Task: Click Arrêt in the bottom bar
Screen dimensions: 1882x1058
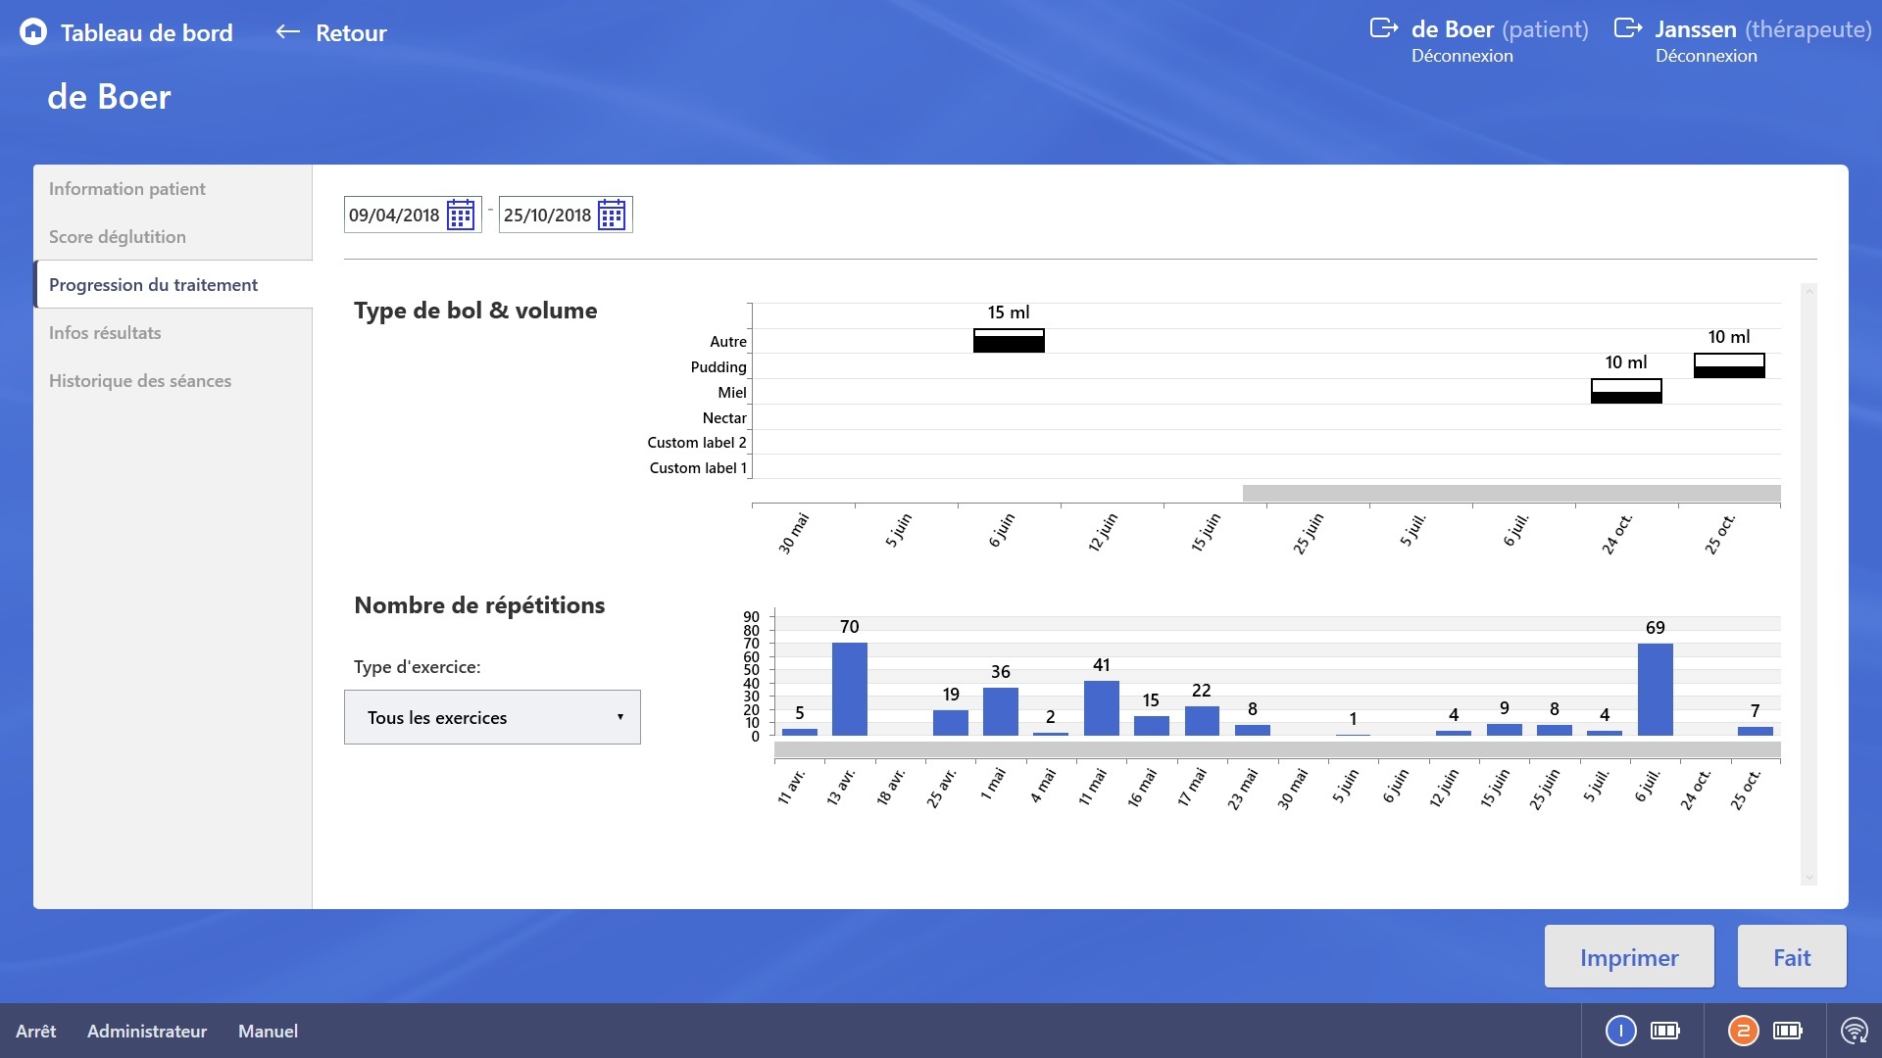Action: [x=36, y=1031]
